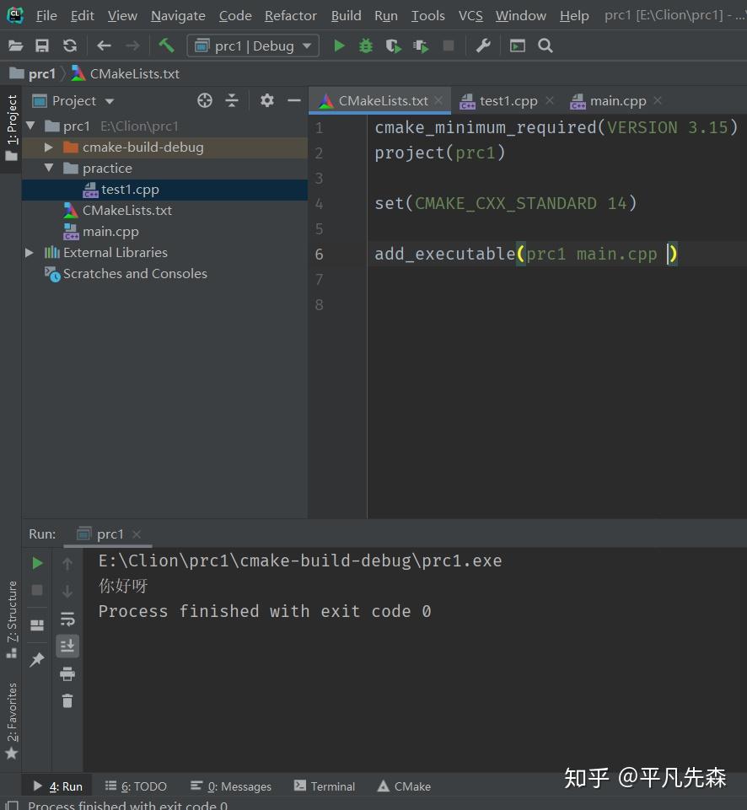This screenshot has height=810, width=747.
Task: Toggle soft-wrap in Run console
Action: pos(67,620)
